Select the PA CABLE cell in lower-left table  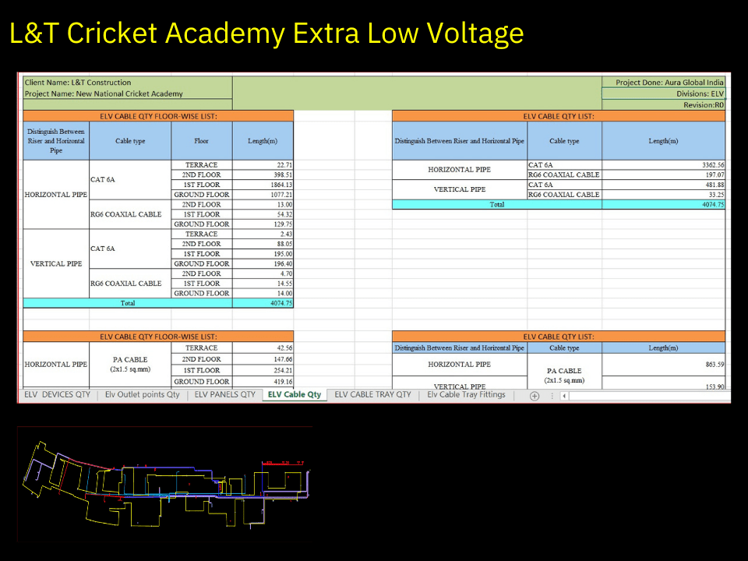click(x=130, y=364)
